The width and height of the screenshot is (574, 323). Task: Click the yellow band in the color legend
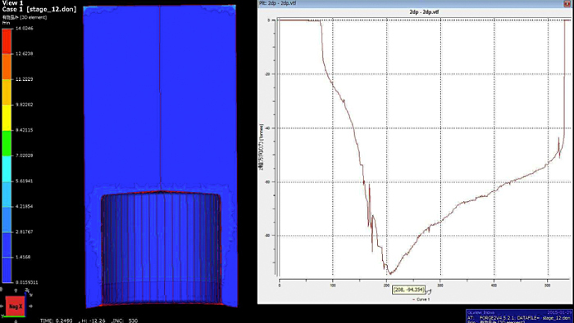coord(7,118)
